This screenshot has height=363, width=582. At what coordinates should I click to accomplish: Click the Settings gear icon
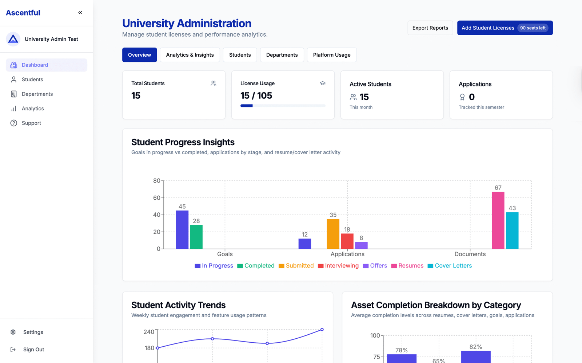13,332
